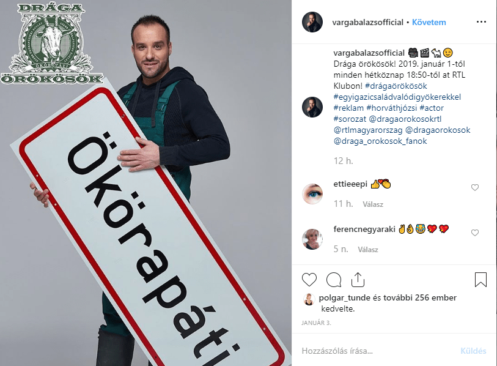Open vargabalazsofficial profile picture in header
Viewport: 497px width, 366px height.
312,22
